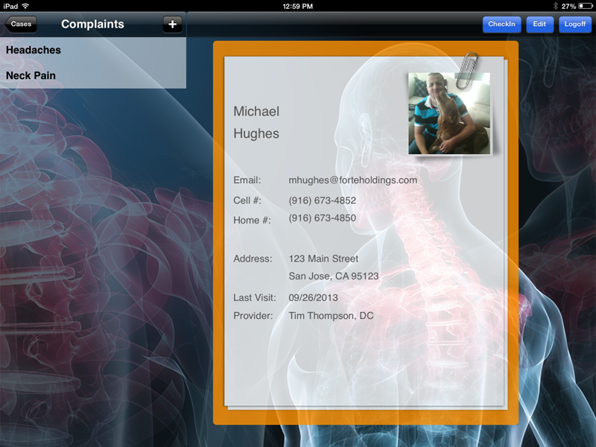596x447 pixels.
Task: Select the Headaches complaint
Action: 93,50
